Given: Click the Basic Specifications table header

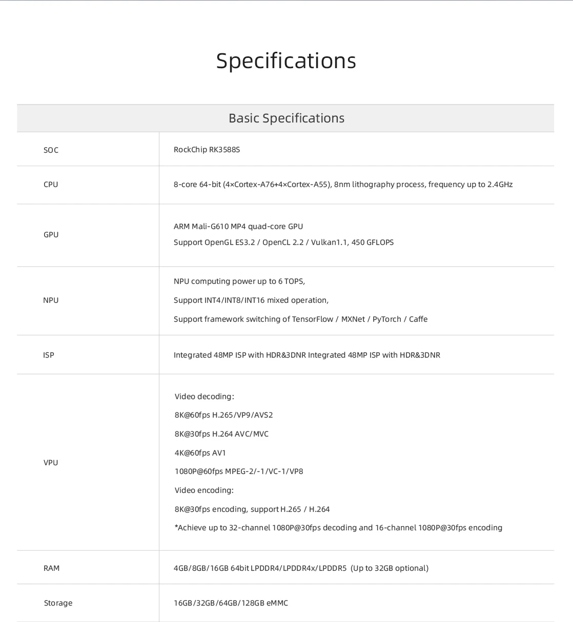Looking at the screenshot, I should 286,118.
